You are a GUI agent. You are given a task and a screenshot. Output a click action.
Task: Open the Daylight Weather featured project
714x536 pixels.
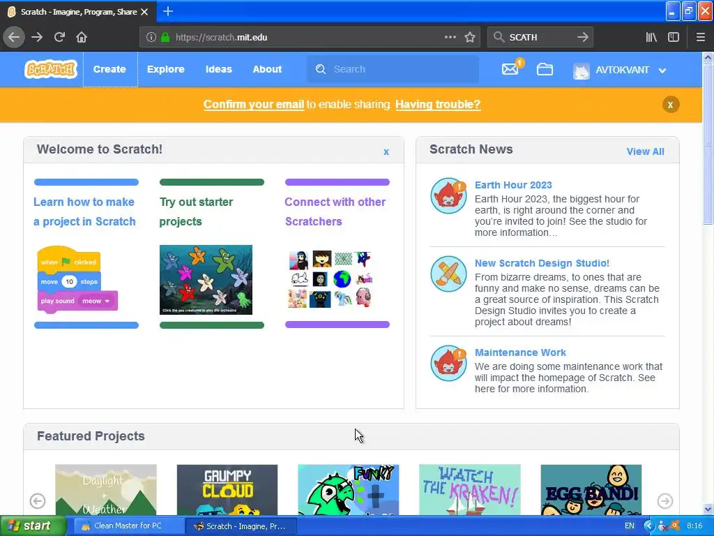[x=106, y=490]
